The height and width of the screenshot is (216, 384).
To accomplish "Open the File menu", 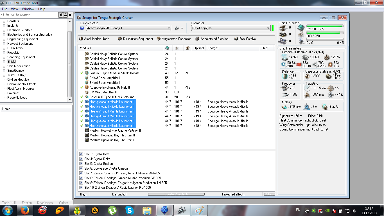I will click(4, 9).
